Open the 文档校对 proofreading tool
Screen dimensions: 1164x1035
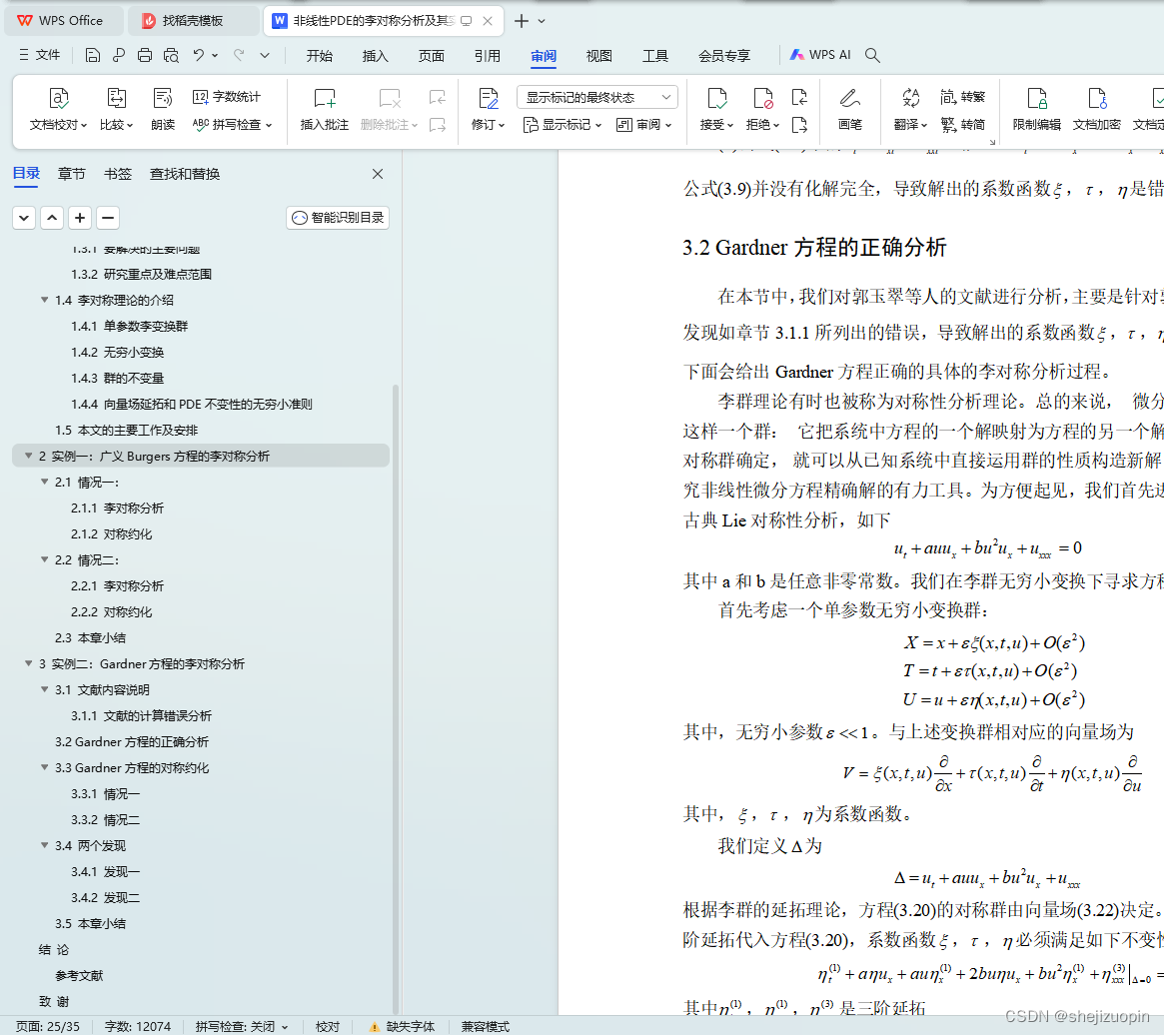tap(58, 109)
